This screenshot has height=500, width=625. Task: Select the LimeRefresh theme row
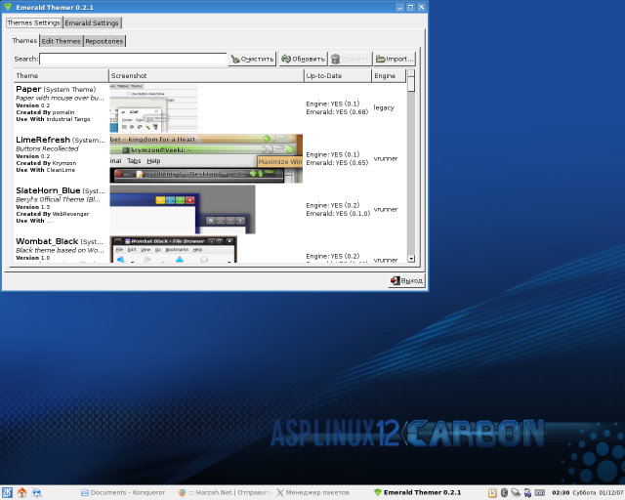pos(210,159)
